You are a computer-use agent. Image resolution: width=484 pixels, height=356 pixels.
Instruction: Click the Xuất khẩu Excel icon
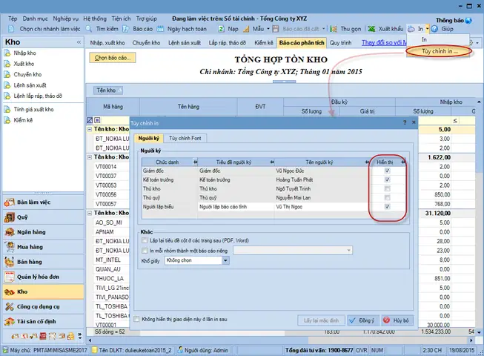pos(371,29)
